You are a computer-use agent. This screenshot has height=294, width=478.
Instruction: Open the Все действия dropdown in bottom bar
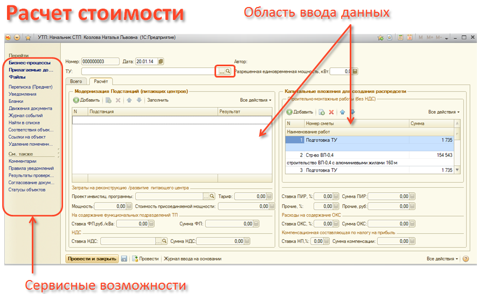coord(442,259)
